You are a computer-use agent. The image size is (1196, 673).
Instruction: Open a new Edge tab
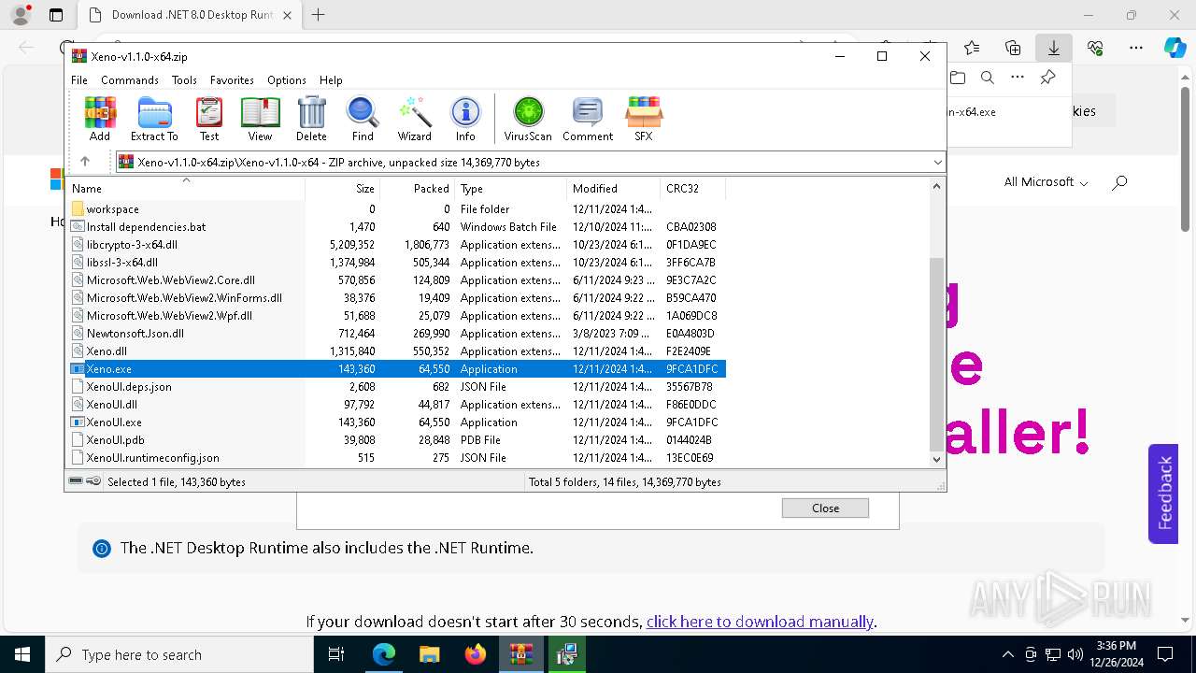pos(318,15)
